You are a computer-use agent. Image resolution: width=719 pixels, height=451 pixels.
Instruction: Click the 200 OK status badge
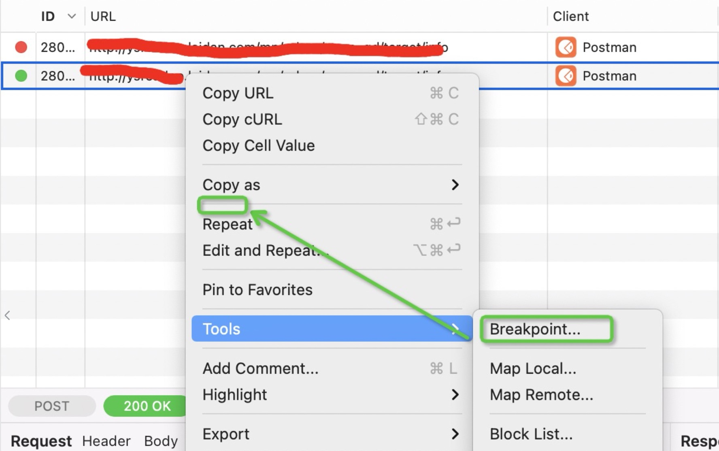click(x=147, y=406)
